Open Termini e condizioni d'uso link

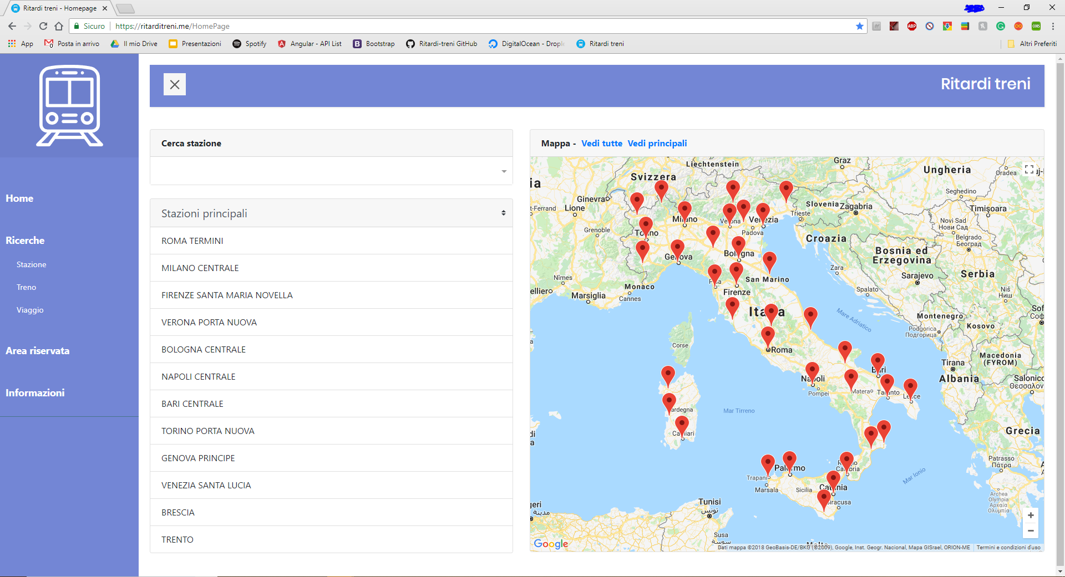(x=1008, y=548)
